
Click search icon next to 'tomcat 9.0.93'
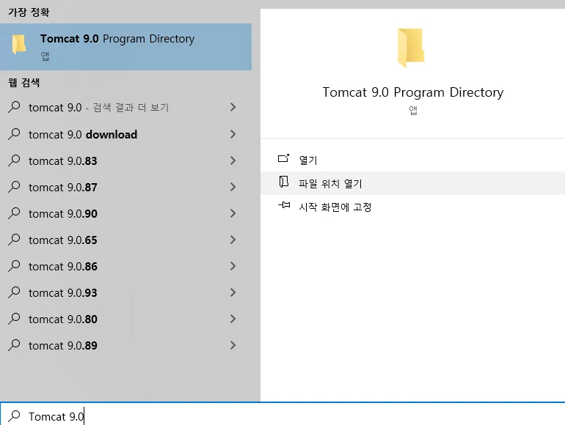click(x=14, y=292)
